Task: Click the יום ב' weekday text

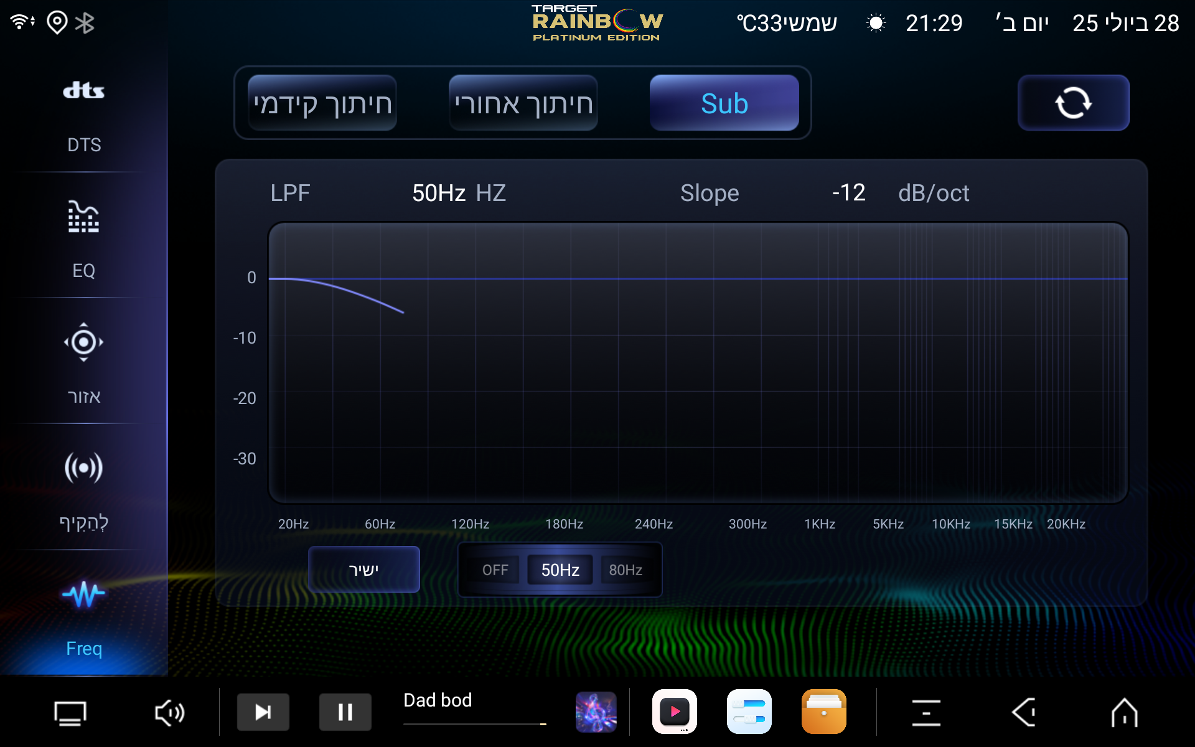Action: click(x=1022, y=24)
